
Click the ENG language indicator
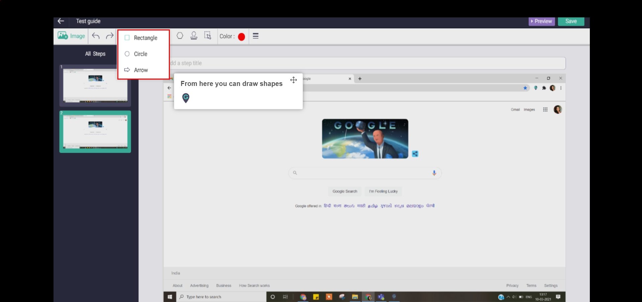click(x=529, y=297)
